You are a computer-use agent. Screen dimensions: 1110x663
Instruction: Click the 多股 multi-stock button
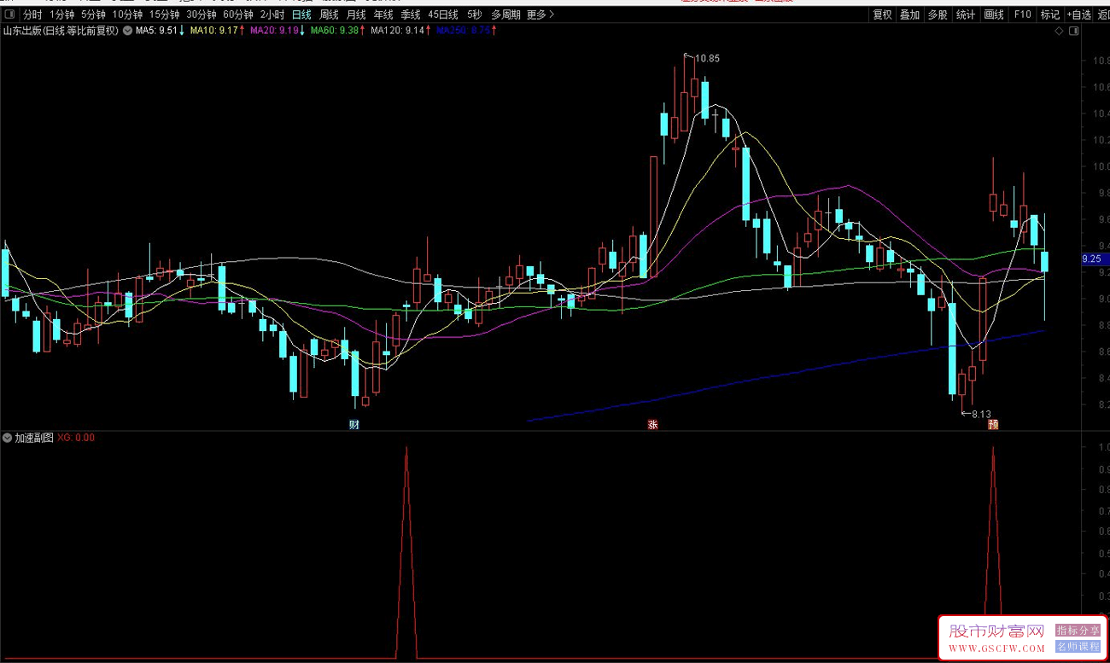click(x=938, y=15)
